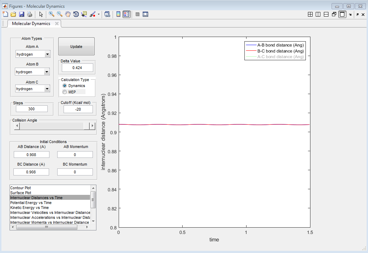
Task: Click the Print Figure icon
Action: pyautogui.click(x=30, y=14)
